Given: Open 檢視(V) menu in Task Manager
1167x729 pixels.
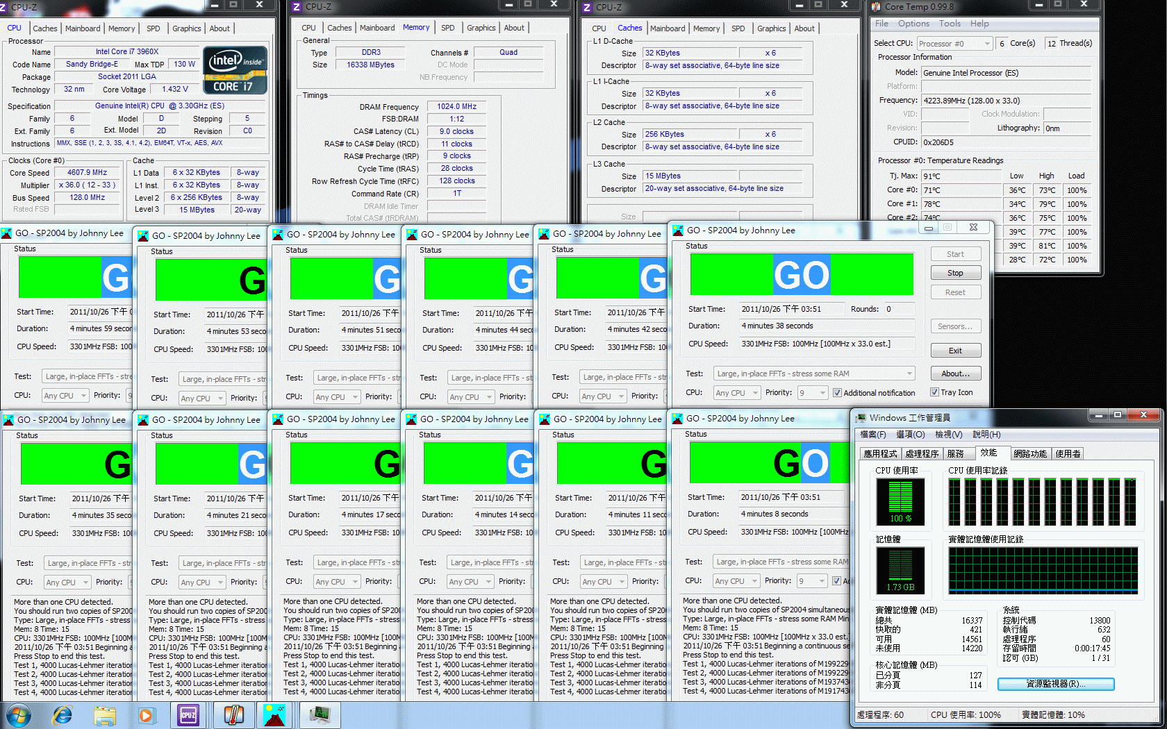Looking at the screenshot, I should [x=948, y=435].
